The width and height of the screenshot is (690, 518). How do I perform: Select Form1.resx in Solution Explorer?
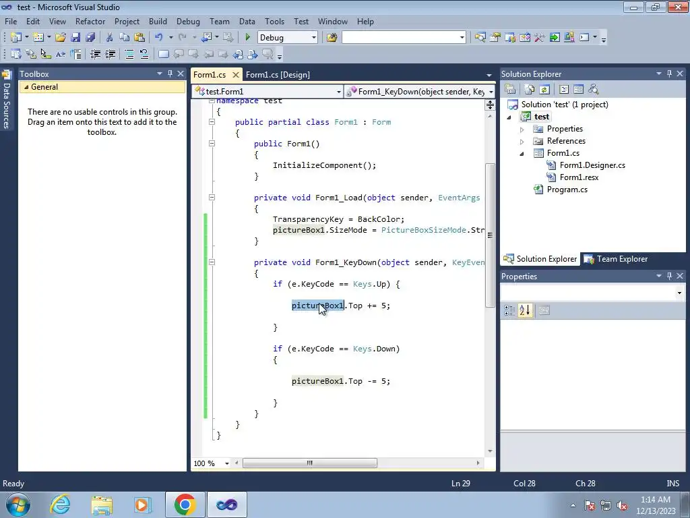coord(579,177)
